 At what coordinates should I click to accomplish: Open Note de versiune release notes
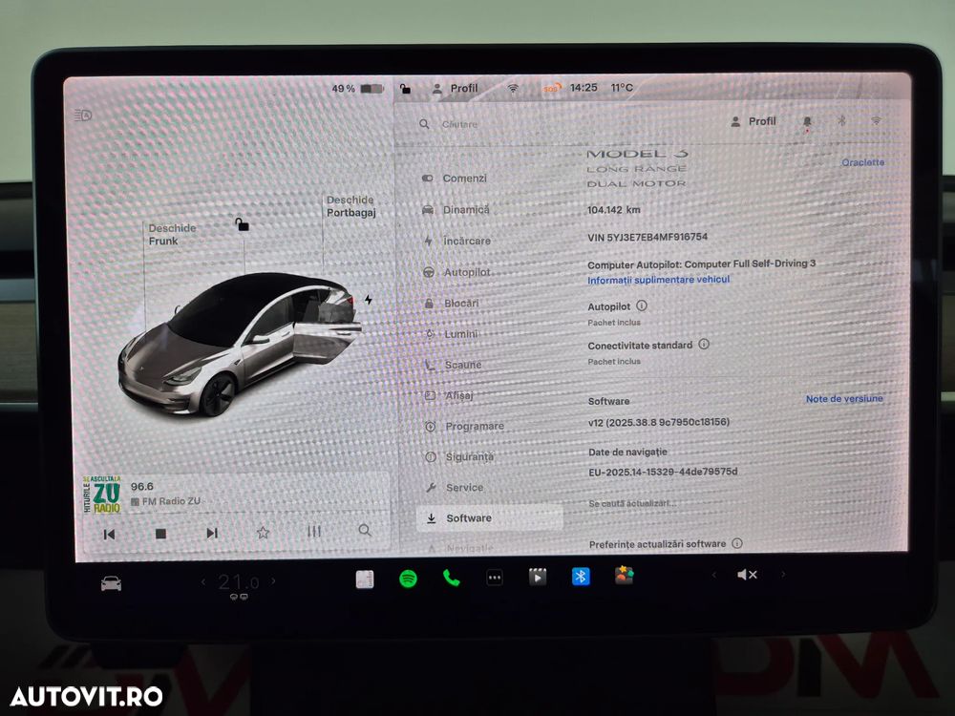coord(844,399)
